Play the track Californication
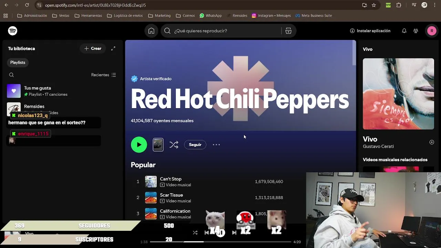The width and height of the screenshot is (441, 248). point(175,211)
